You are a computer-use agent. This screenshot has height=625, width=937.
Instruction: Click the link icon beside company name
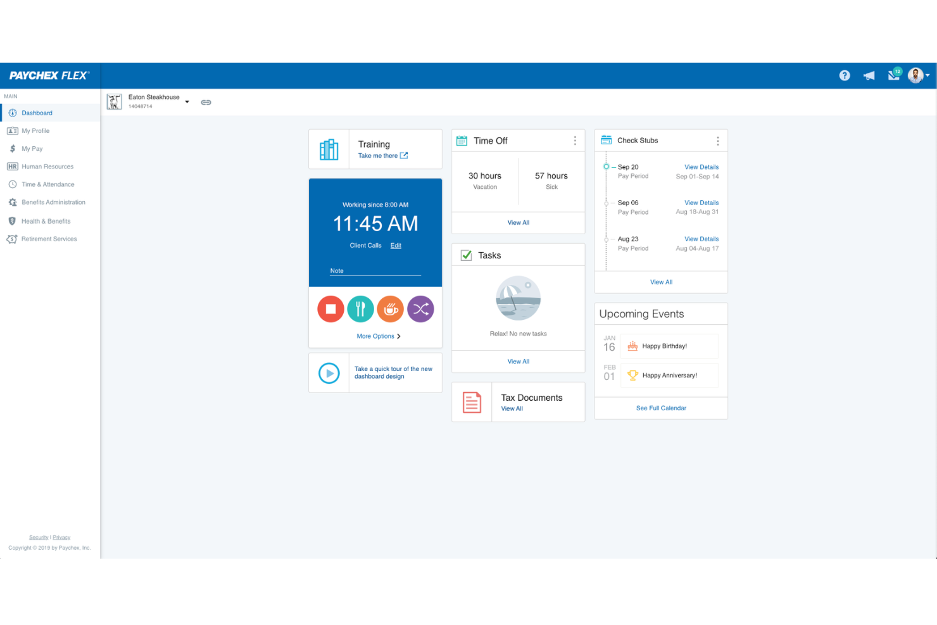pyautogui.click(x=206, y=102)
